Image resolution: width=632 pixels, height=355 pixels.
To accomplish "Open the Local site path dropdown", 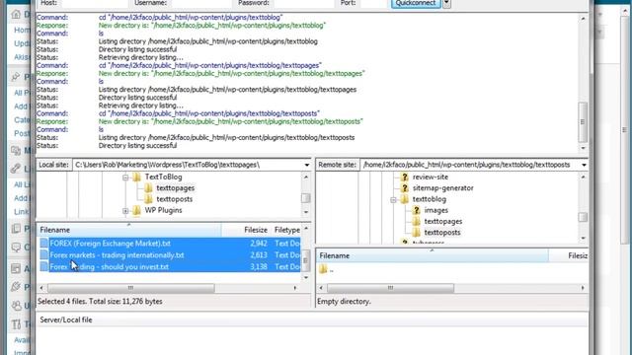I will coord(307,165).
